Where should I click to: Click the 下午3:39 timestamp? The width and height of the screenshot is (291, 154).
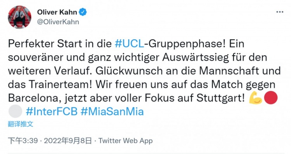(23, 141)
